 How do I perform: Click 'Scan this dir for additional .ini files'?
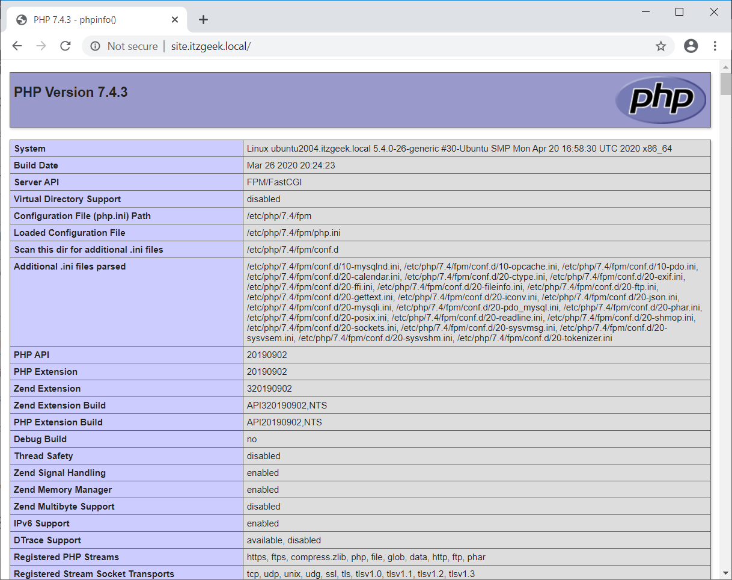click(x=88, y=250)
